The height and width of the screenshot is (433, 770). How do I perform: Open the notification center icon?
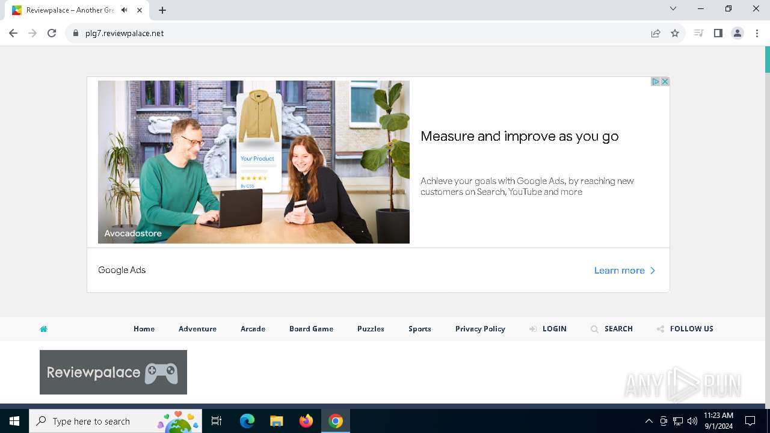(750, 421)
